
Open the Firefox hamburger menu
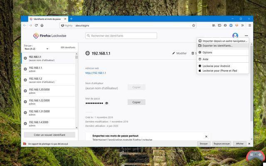pos(250,25)
